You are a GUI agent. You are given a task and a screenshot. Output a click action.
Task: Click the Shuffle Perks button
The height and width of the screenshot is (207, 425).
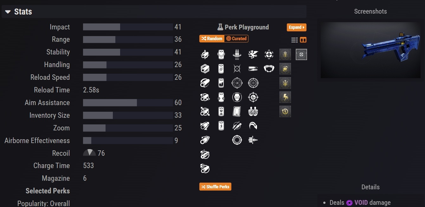(215, 187)
